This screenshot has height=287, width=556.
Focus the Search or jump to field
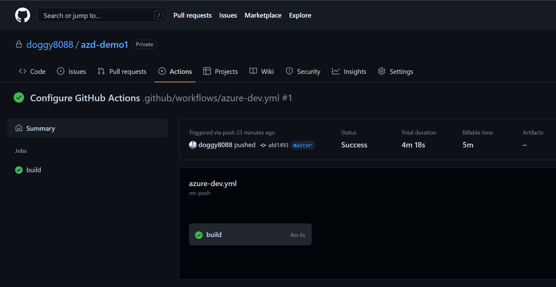point(101,15)
